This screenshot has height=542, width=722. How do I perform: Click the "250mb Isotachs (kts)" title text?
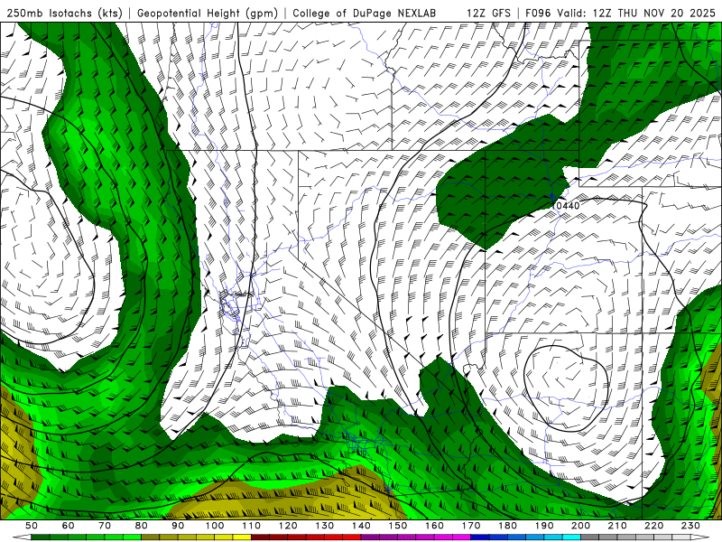65,13
